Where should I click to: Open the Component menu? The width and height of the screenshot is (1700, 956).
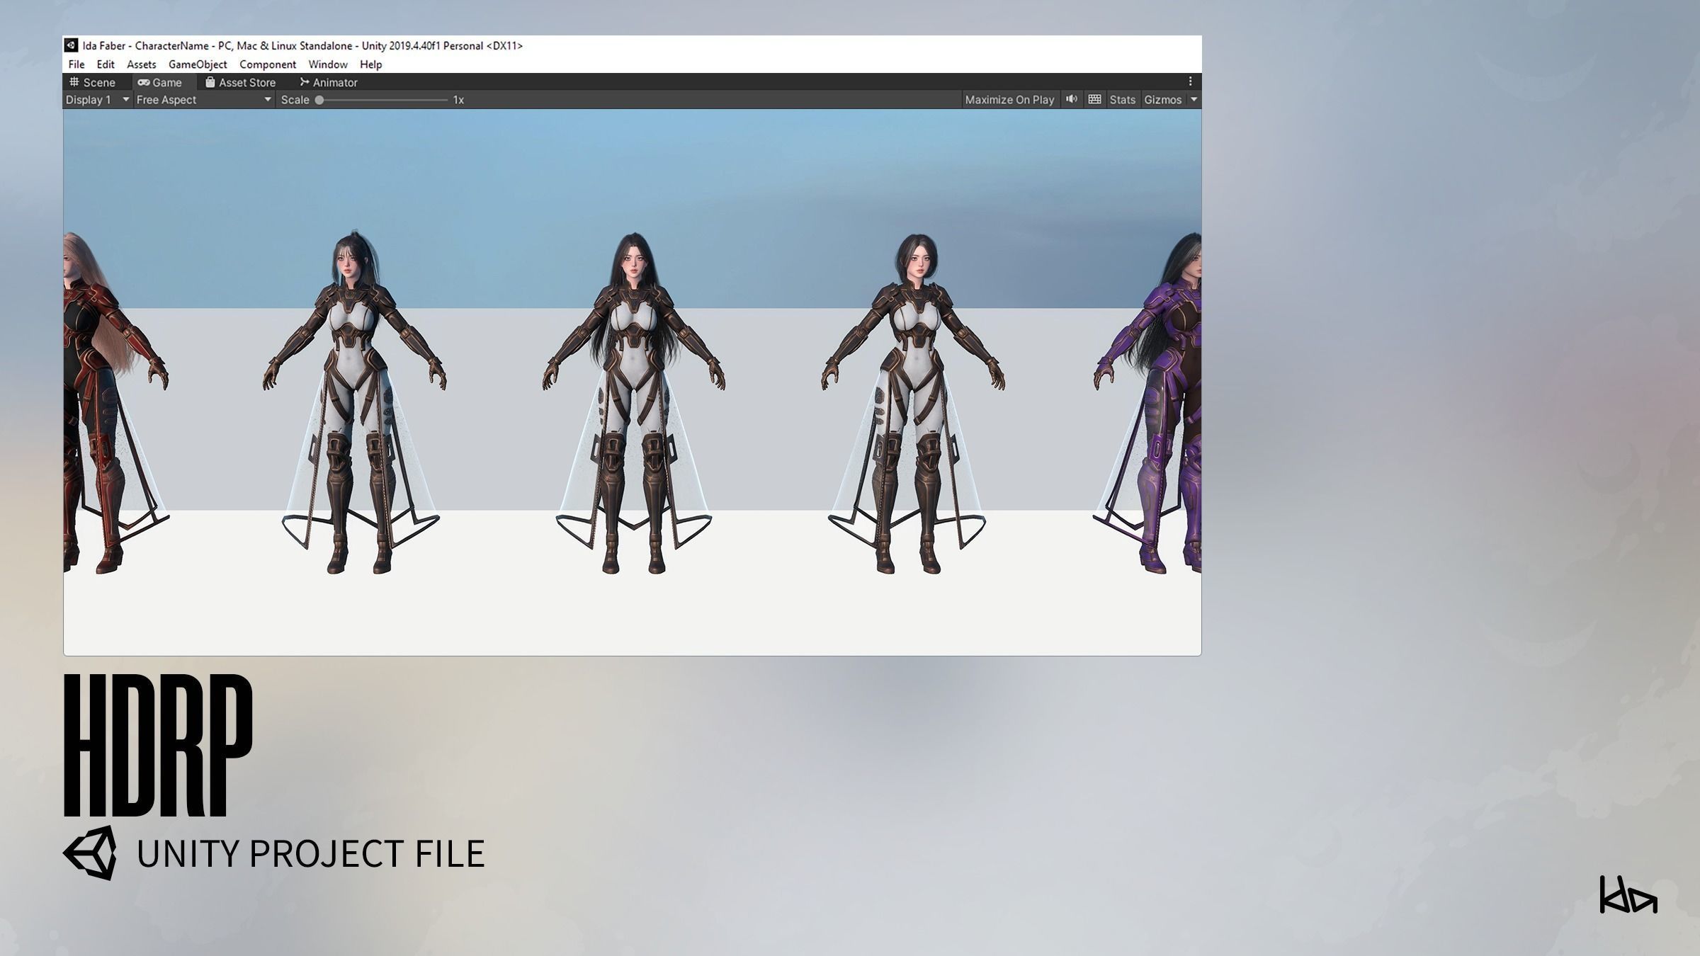click(x=267, y=64)
